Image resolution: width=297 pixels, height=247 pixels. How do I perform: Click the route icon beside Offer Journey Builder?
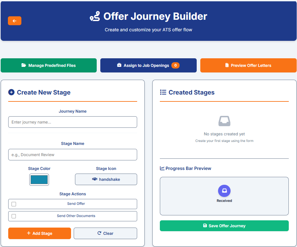pos(95,16)
